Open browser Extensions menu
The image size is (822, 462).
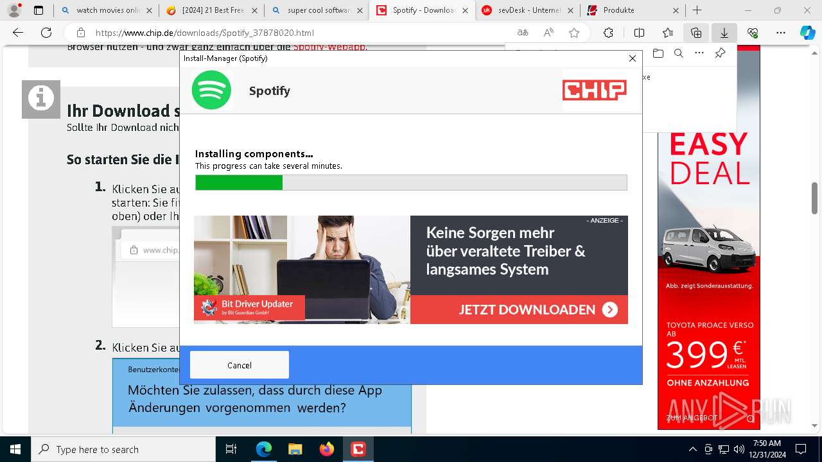click(x=608, y=33)
